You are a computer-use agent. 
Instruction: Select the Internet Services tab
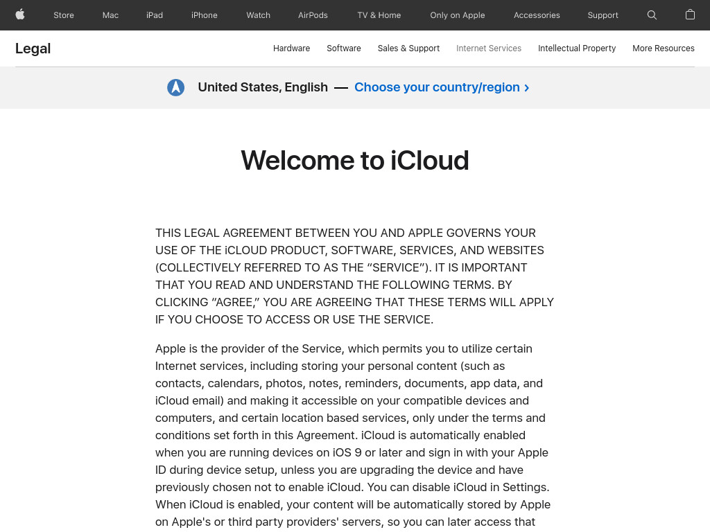tap(489, 48)
